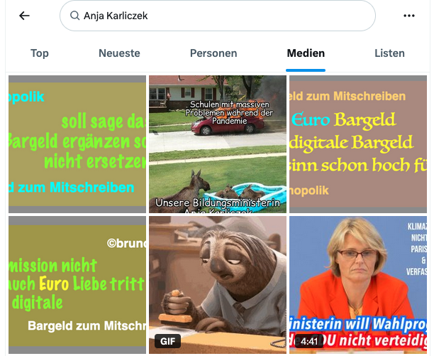Viewport: 434px width, 356px height.
Task: Click the 'Wahlprogramm' video headline banner
Action: point(358,332)
